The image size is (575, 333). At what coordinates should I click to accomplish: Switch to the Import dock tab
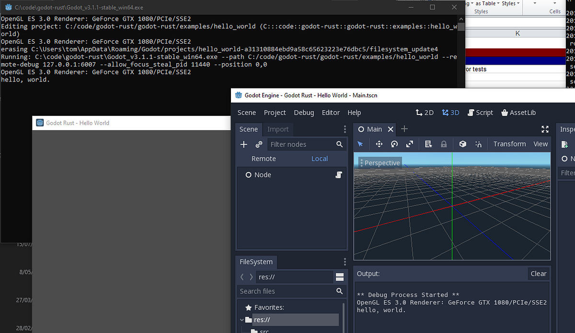[278, 129]
